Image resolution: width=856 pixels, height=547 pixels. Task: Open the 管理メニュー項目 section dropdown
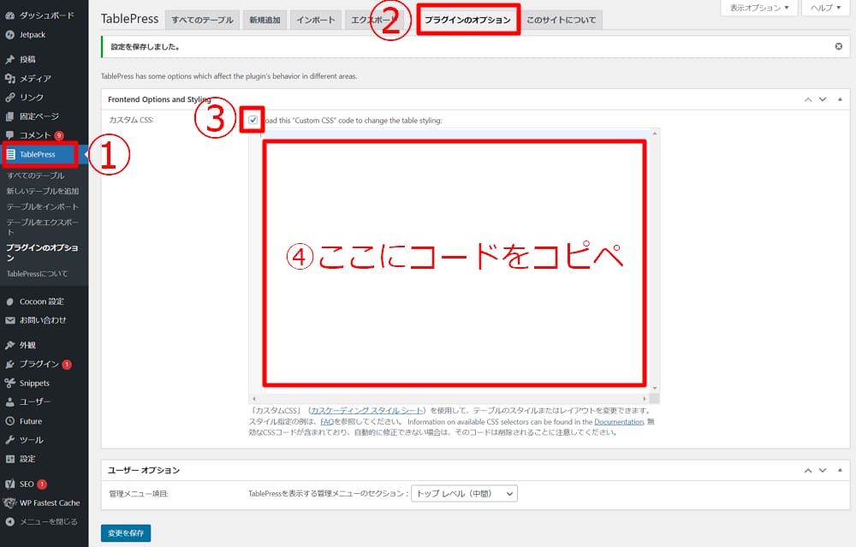(x=465, y=494)
